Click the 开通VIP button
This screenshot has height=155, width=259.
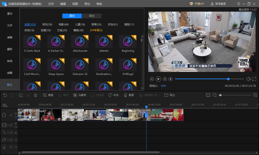(x=197, y=4)
